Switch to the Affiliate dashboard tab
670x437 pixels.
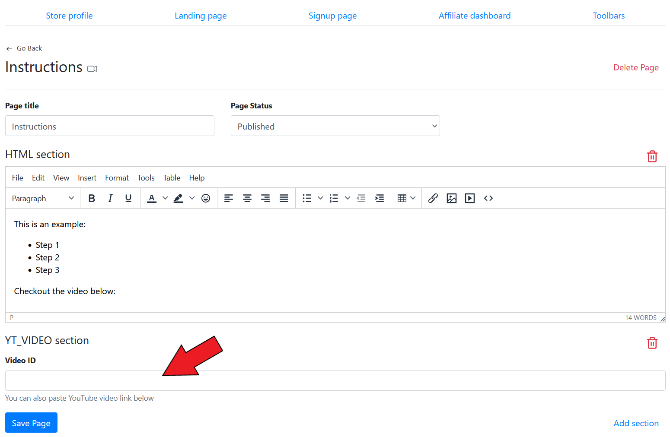click(x=474, y=16)
